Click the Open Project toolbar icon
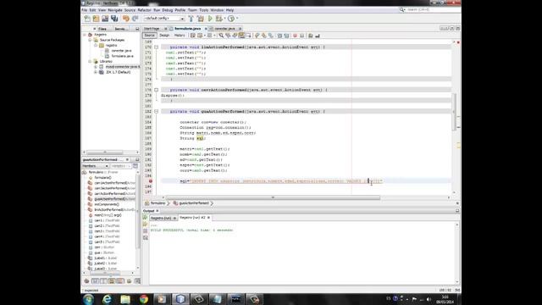The width and height of the screenshot is (542, 305). pyautogui.click(x=105, y=19)
